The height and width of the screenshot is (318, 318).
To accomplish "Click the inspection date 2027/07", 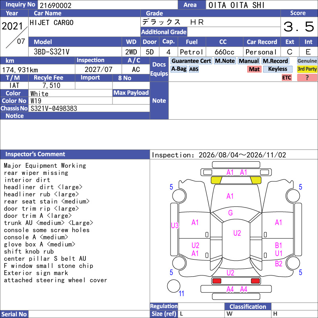I will 98,70.
